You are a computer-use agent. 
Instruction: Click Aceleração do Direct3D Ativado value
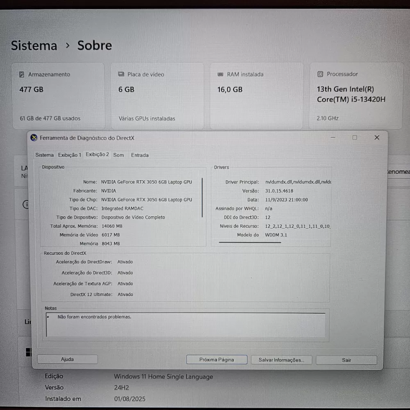(125, 273)
